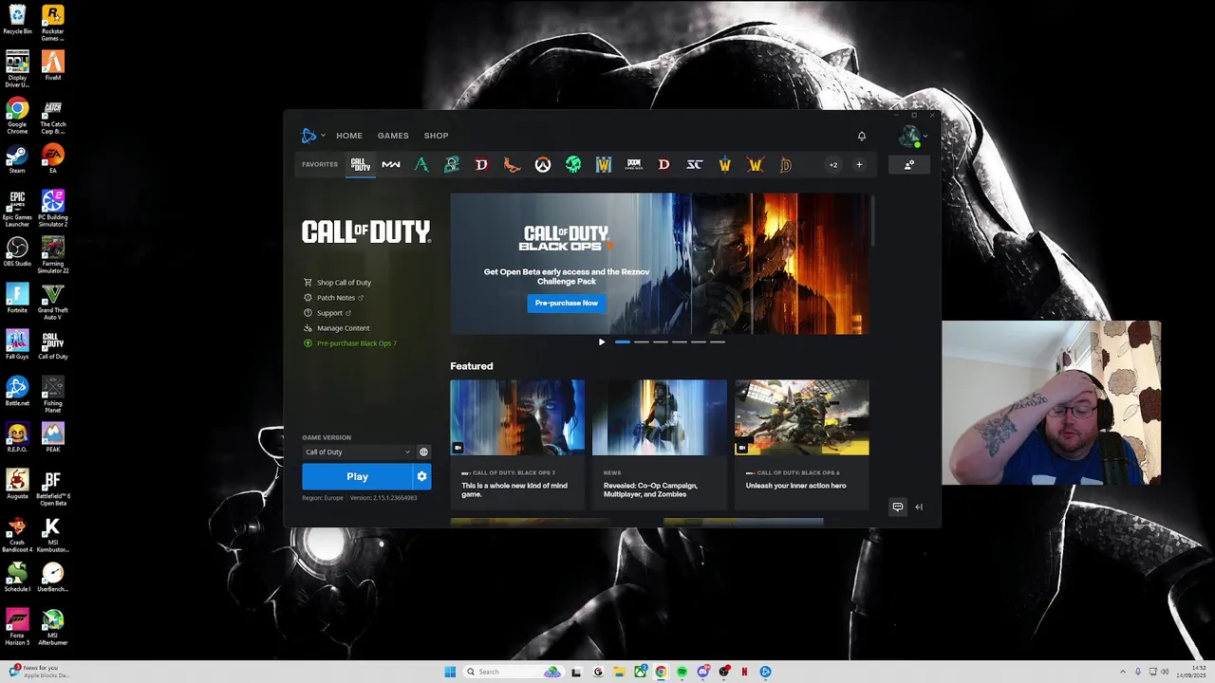This screenshot has width=1215, height=683.
Task: Open the MW Modern Warfare favorite icon
Action: 390,165
